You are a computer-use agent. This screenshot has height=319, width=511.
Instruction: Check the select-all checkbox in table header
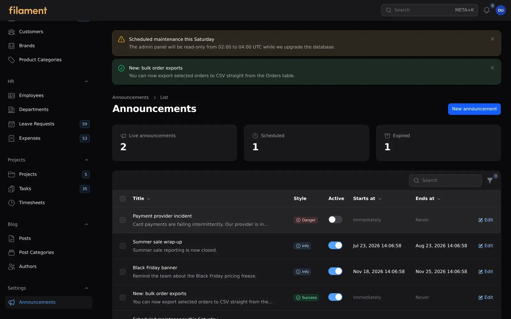pos(123,199)
